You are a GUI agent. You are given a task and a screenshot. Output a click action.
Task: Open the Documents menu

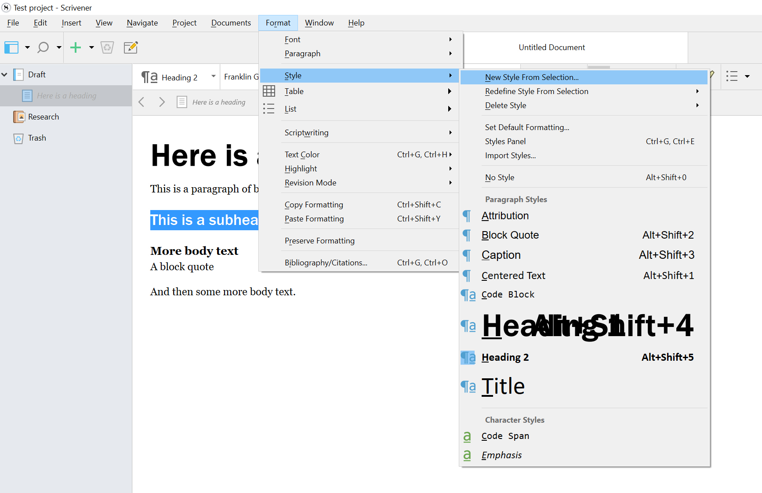231,23
